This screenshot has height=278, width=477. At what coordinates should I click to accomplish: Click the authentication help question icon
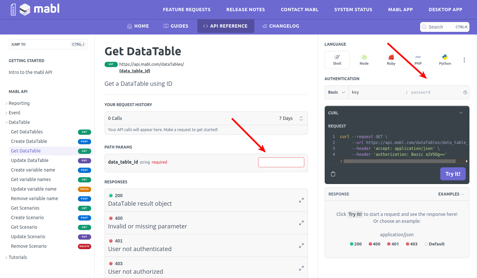(x=465, y=92)
